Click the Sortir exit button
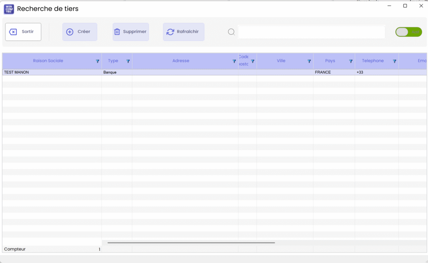Screen dimensions: 428x263 23,32
